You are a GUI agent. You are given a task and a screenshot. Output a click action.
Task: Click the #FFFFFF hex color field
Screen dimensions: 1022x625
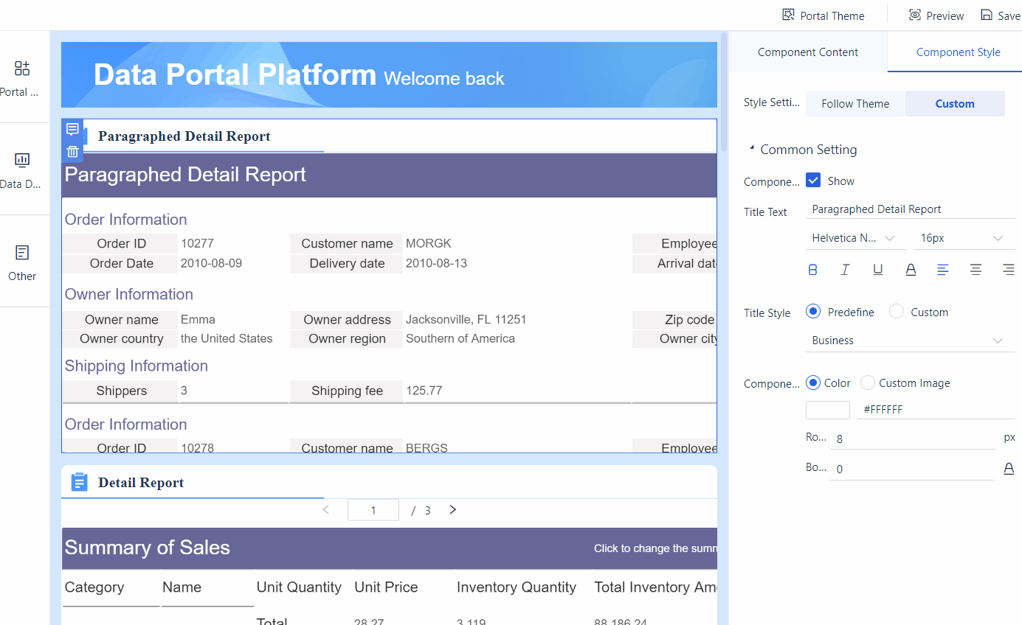pyautogui.click(x=936, y=409)
